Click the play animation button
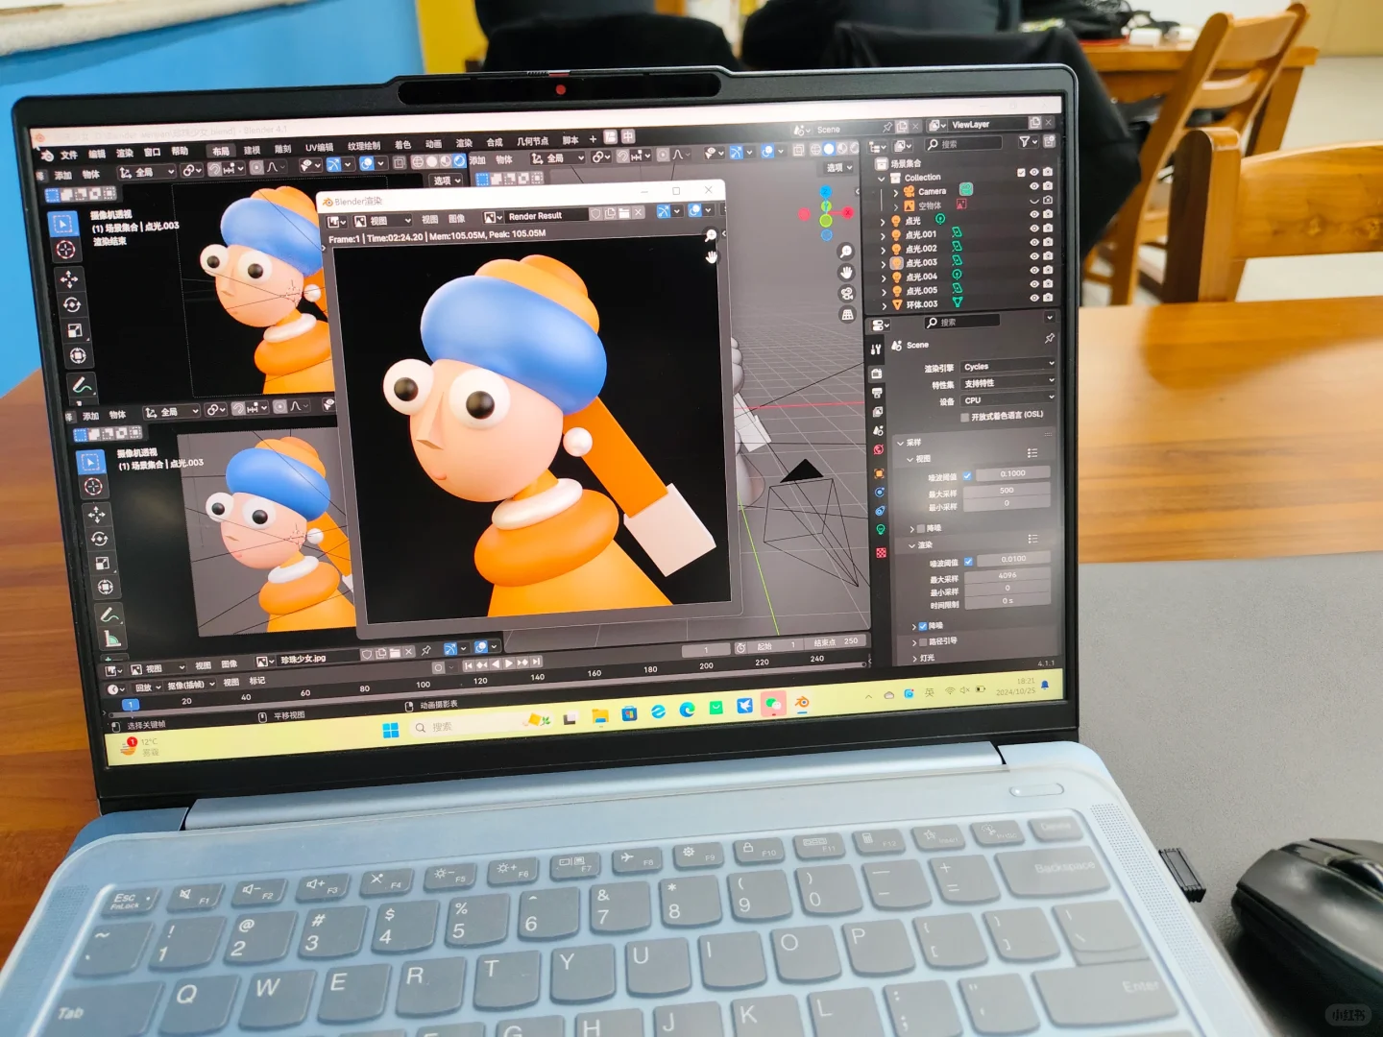The width and height of the screenshot is (1383, 1037). click(509, 663)
